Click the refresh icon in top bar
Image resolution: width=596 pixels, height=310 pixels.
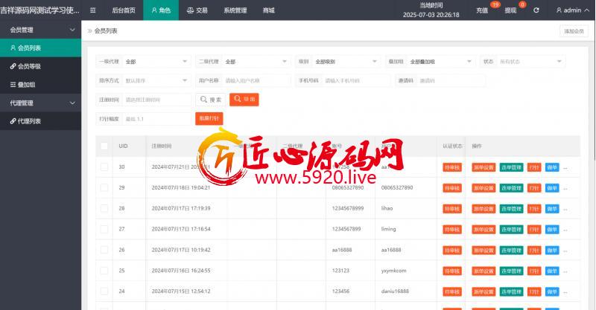click(x=536, y=10)
